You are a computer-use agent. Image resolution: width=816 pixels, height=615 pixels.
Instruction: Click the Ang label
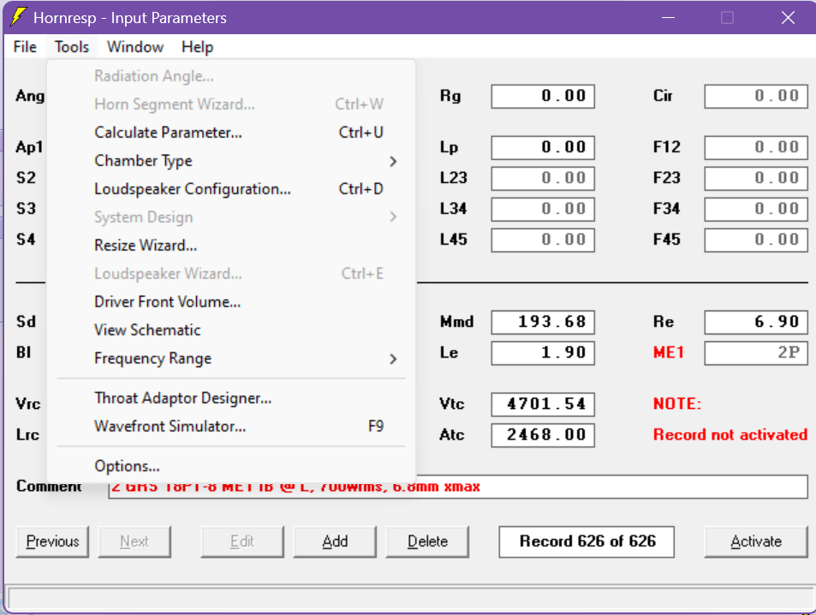pos(30,96)
